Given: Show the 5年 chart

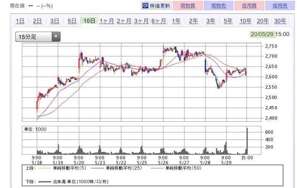Looking at the screenshot, I should 228,21.
